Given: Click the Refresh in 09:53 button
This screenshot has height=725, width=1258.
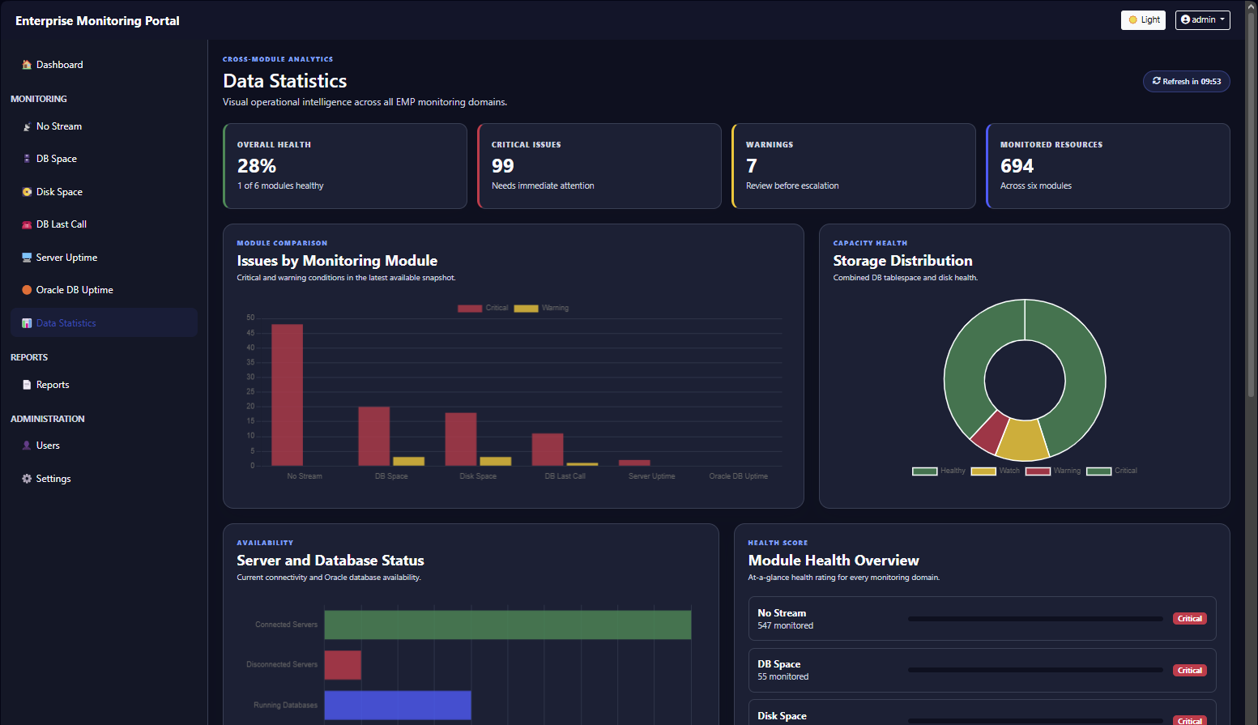Looking at the screenshot, I should click(x=1186, y=81).
